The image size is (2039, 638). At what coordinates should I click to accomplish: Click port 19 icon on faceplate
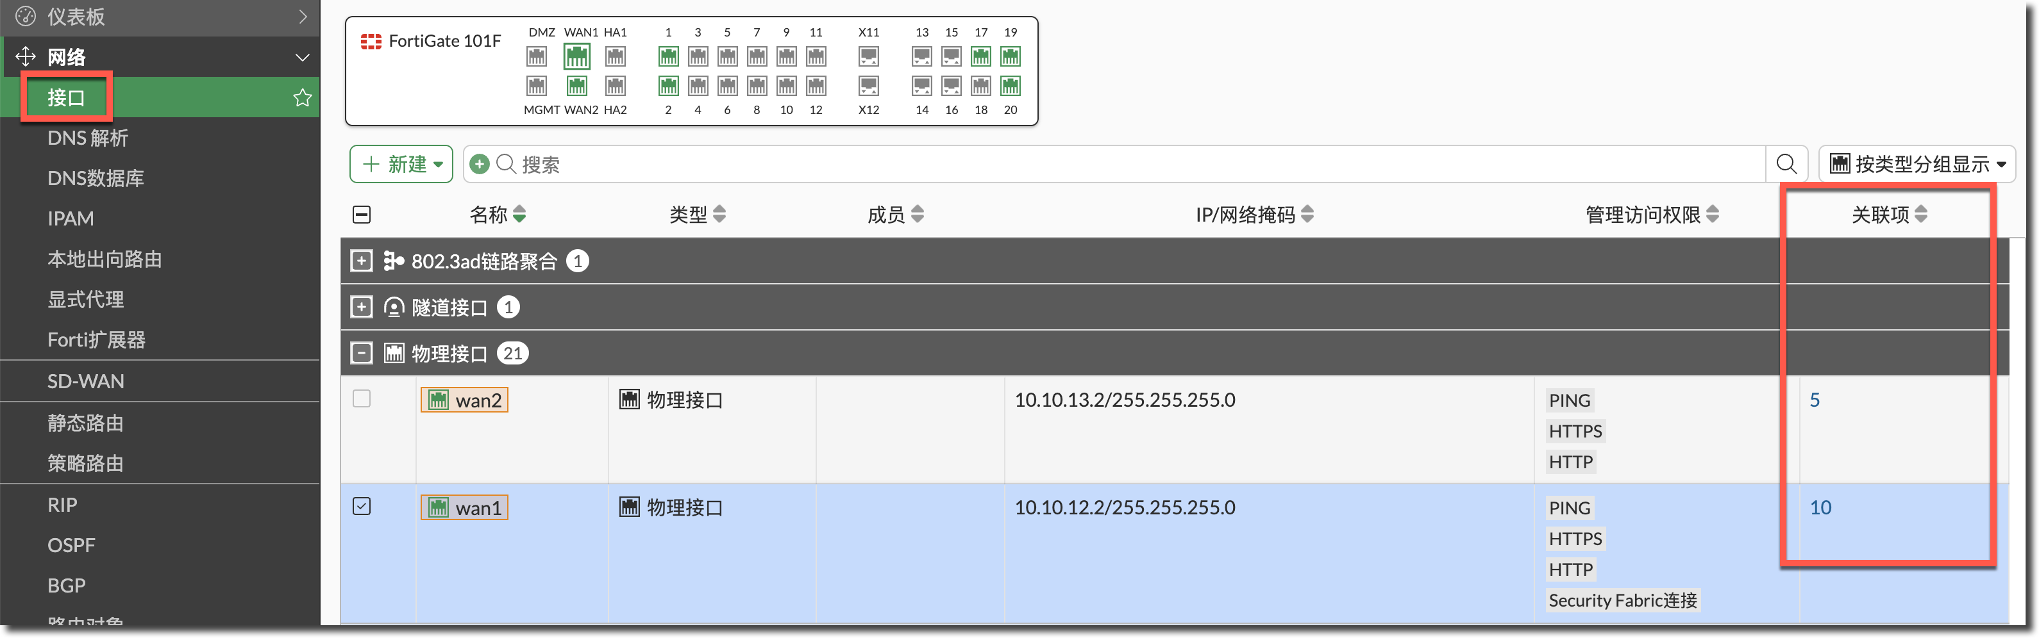[x=1010, y=57]
